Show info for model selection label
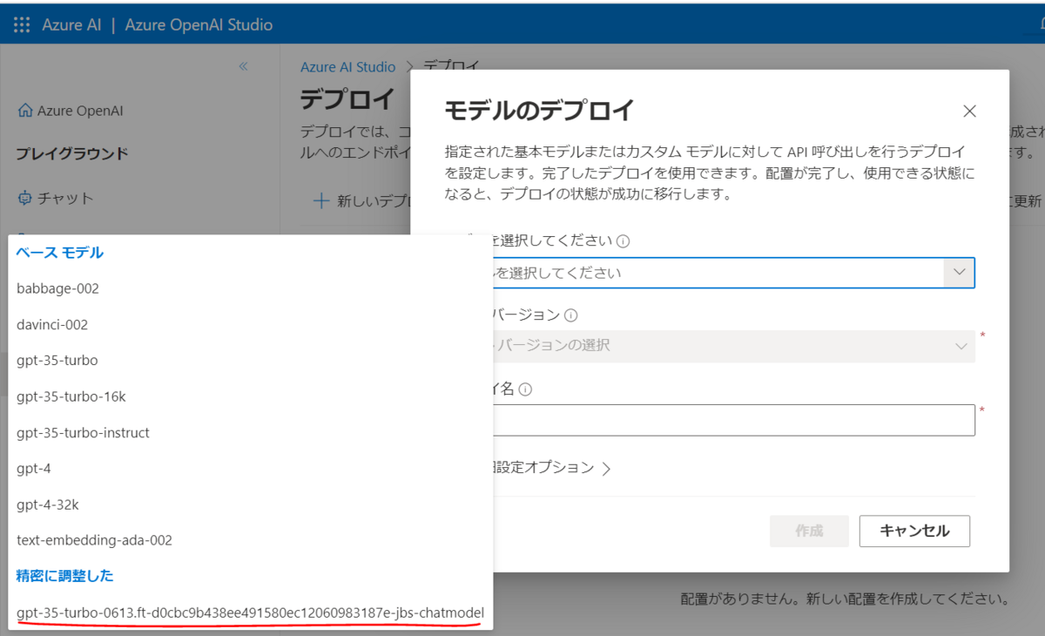The height and width of the screenshot is (636, 1045). click(624, 241)
